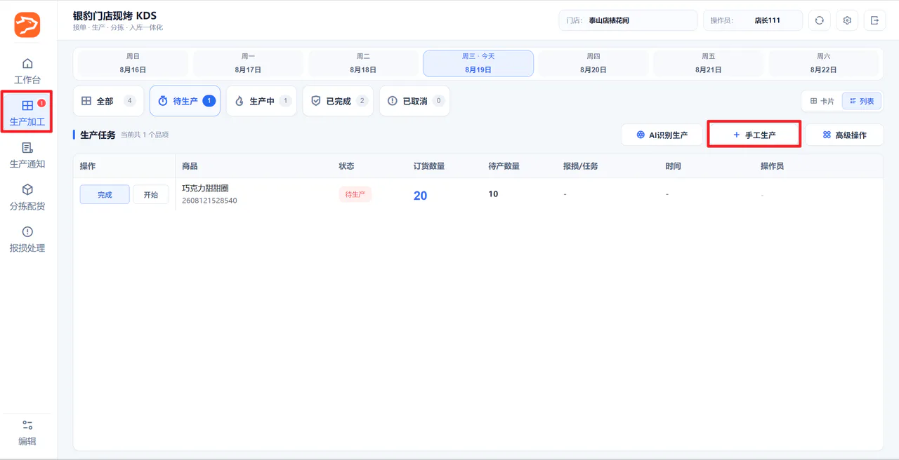The image size is (899, 460).
Task: Open 分拣配货 sidebar section
Action: point(27,197)
